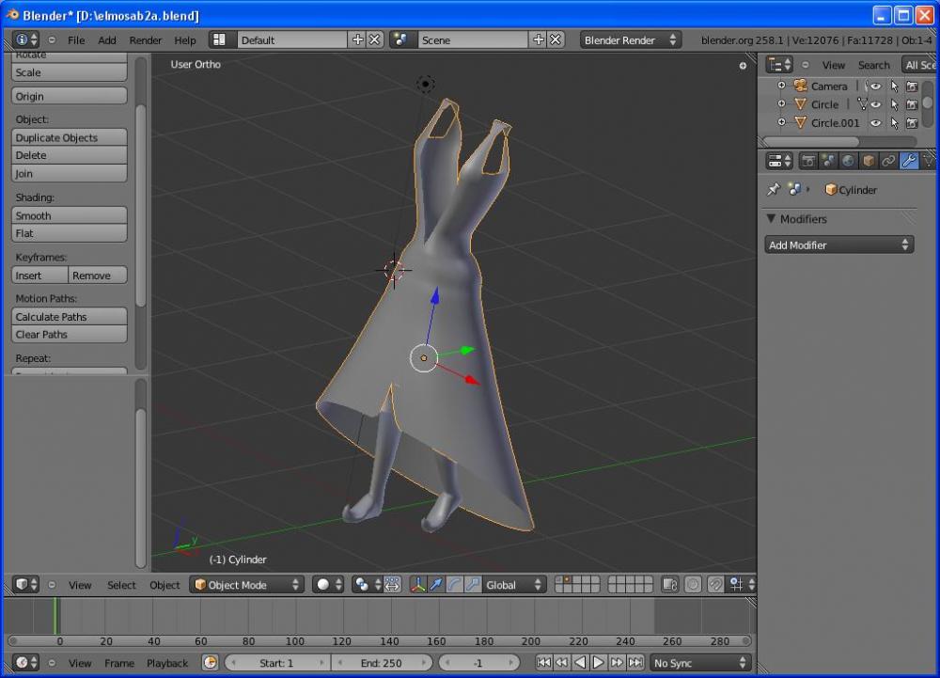Click the Duplicate Objects button
The width and height of the screenshot is (940, 678).
[x=69, y=137]
